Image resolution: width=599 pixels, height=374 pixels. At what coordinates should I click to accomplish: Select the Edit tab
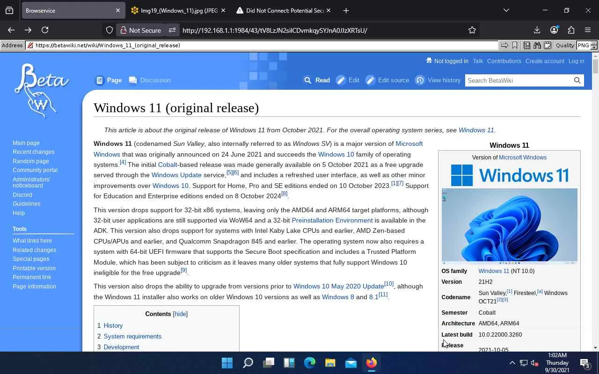pos(348,80)
